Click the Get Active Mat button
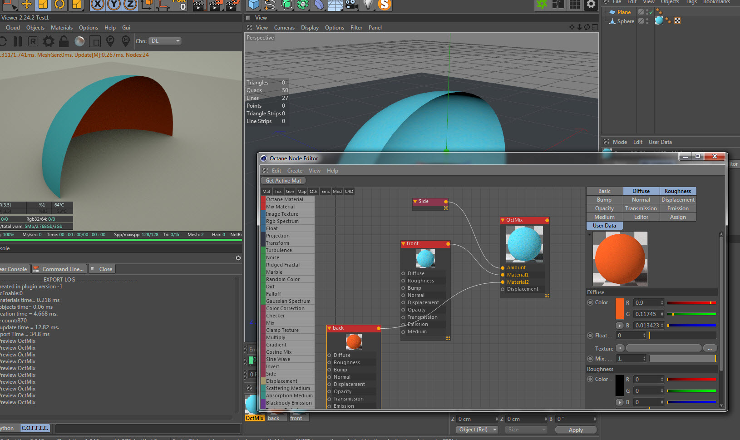The height and width of the screenshot is (440, 740). coord(283,181)
